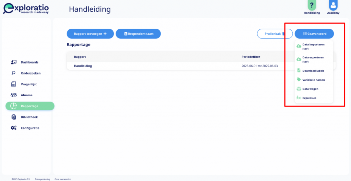351x181 pixels.
Task: Click the Afname people icon
Action: [x=14, y=95]
